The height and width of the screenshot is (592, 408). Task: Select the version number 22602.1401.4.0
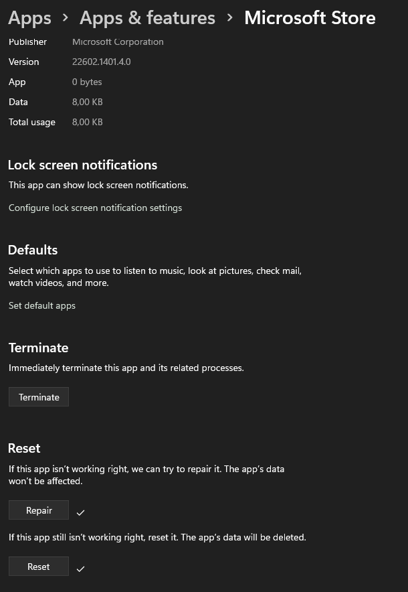[x=102, y=62]
